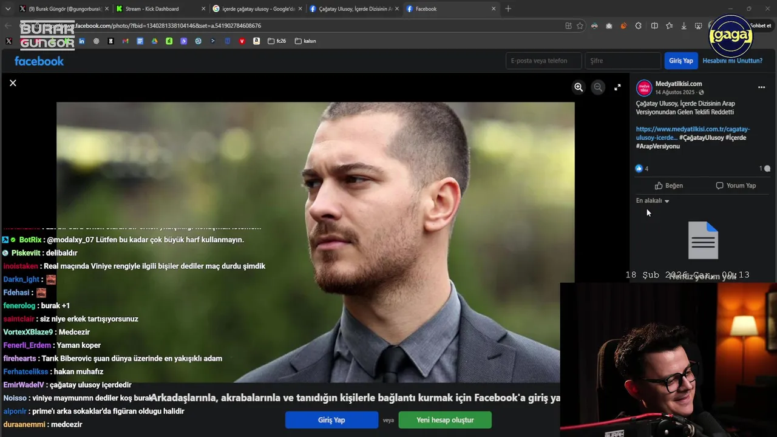Click the app/QR icon in the address bar
Screen dimensions: 777x437
568,26
